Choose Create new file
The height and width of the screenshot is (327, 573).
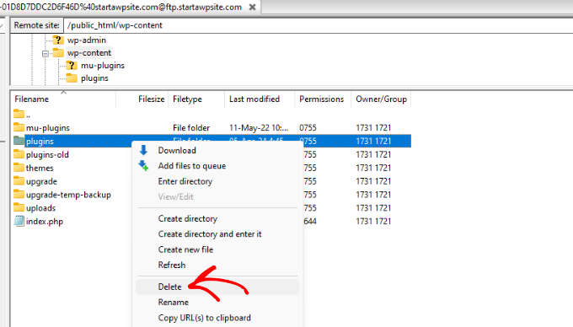tap(185, 249)
